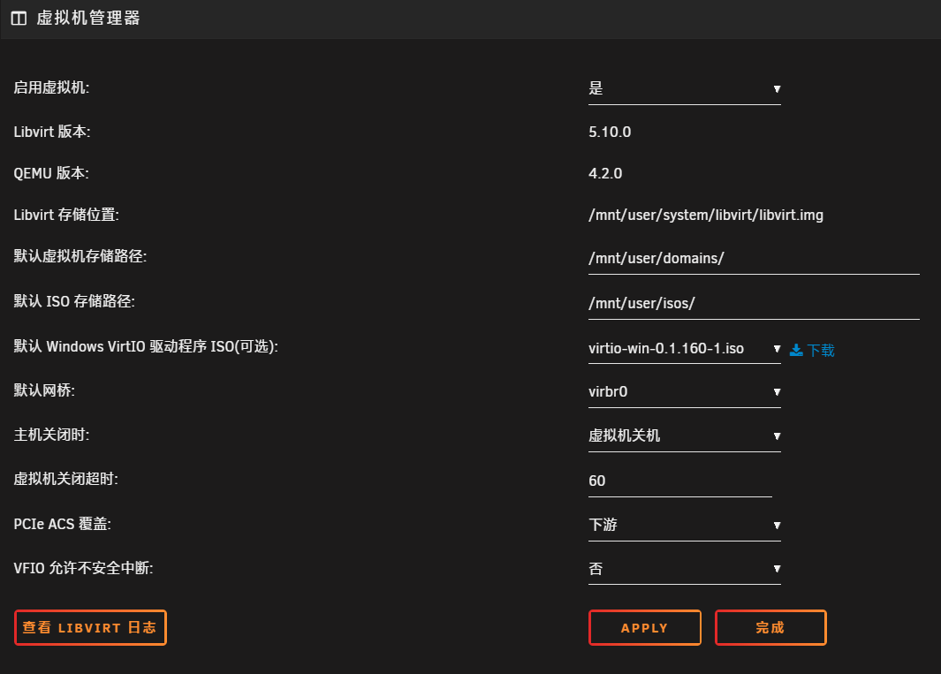Click the 默认网桥: label

click(x=44, y=390)
